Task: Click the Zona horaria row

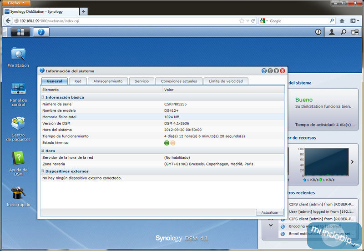Action: (x=162, y=164)
